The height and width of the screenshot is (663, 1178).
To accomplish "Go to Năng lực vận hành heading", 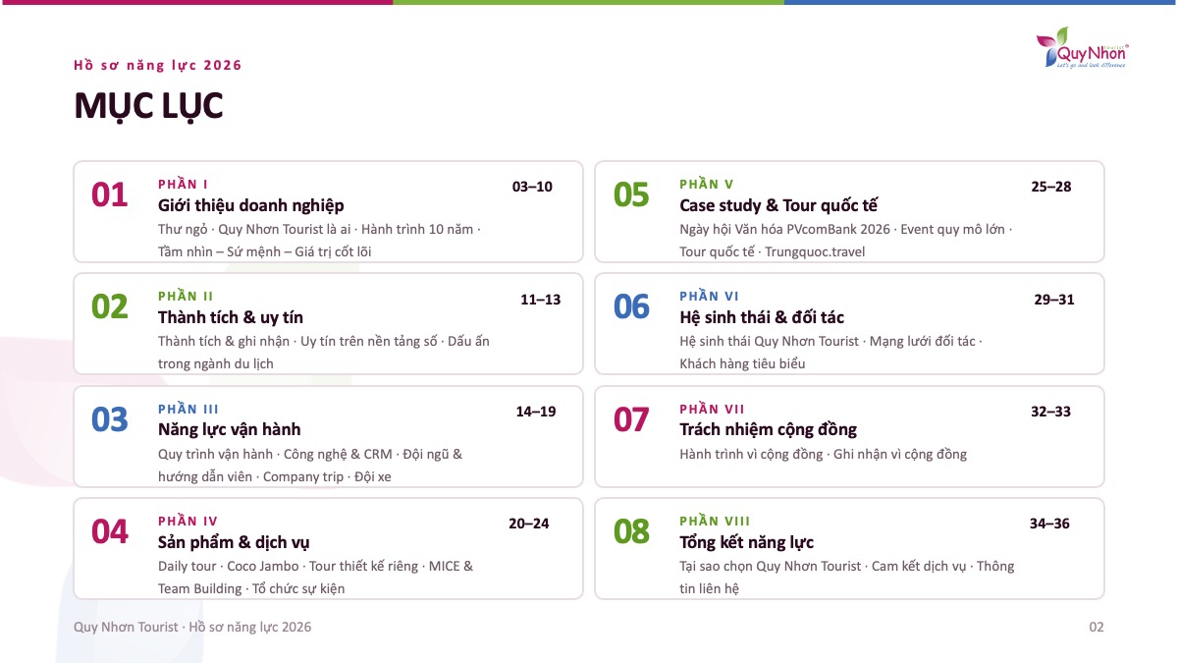I will 230,429.
